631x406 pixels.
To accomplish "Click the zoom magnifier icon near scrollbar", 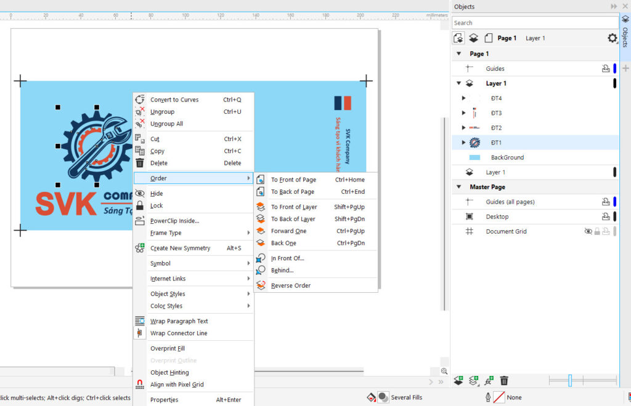I will click(444, 371).
